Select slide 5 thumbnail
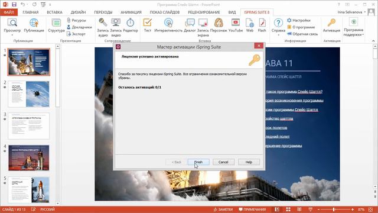The width and height of the screenshot is (378, 213). tap(29, 190)
